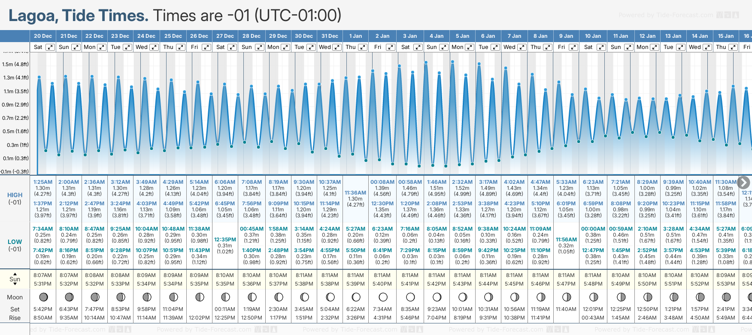Enlarge the 7 Jan Wednesday tide column
Image resolution: width=752 pixels, height=335 pixels.
[522, 47]
